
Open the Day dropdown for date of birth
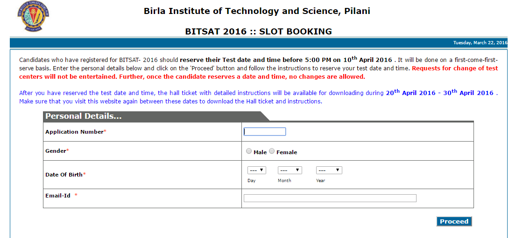point(256,170)
